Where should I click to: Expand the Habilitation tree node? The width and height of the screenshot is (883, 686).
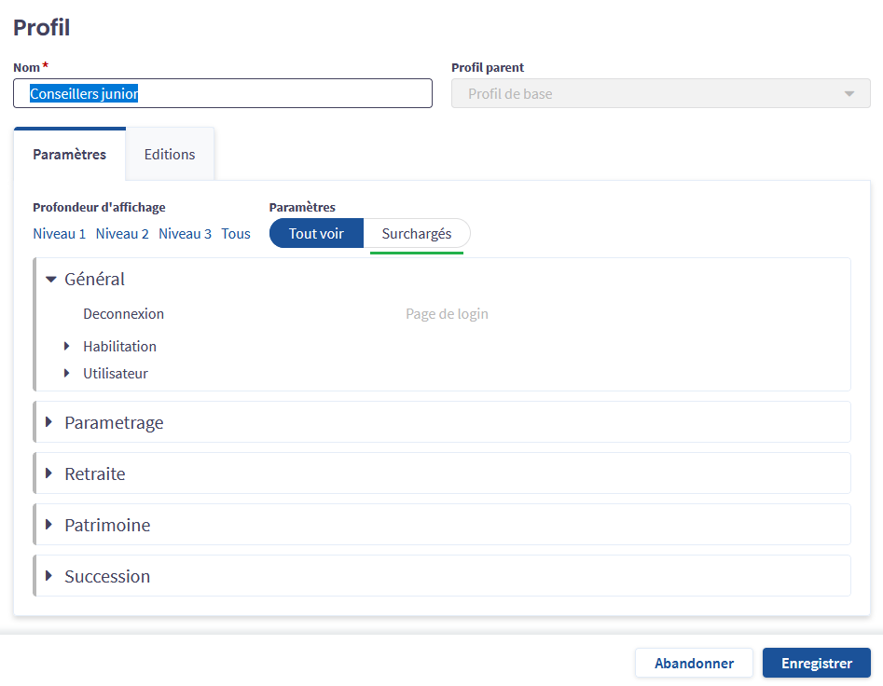tap(67, 346)
